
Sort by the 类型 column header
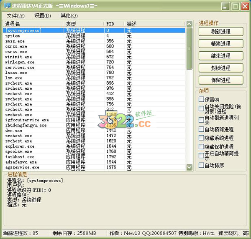pyautogui.click(x=83, y=24)
